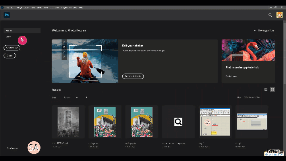Open the Plugins menu

[64, 8]
